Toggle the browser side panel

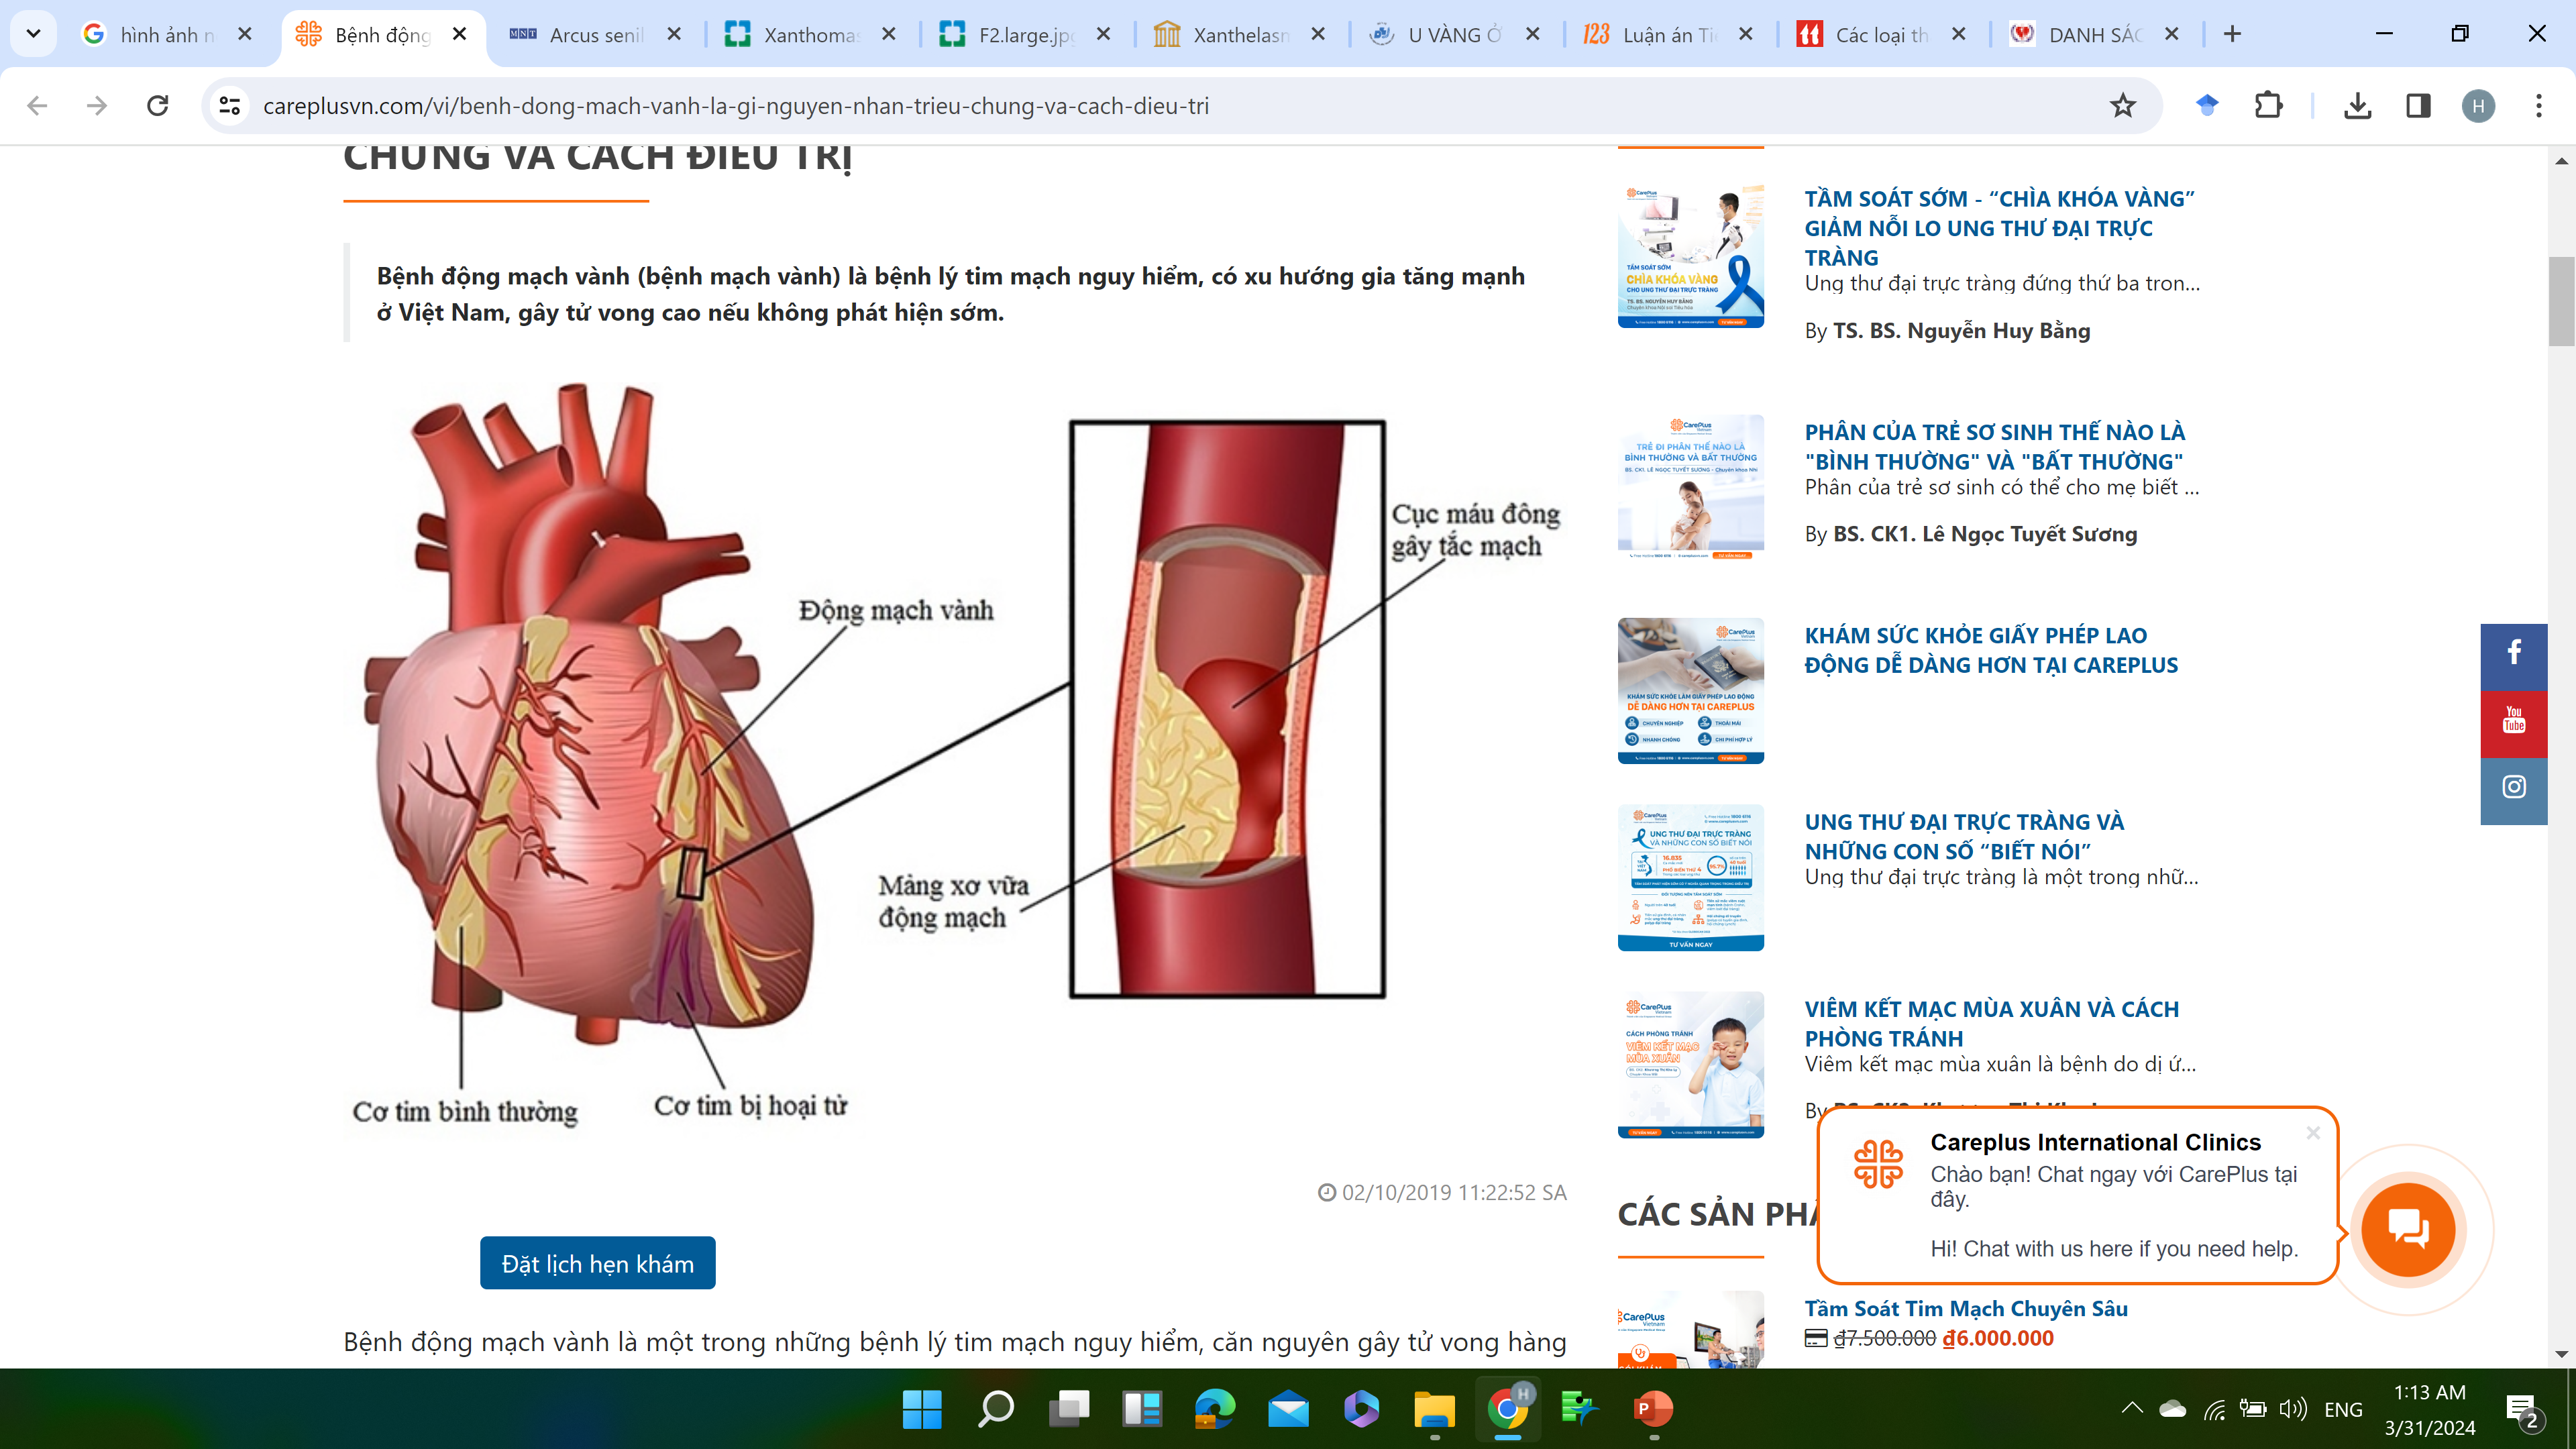click(2418, 106)
